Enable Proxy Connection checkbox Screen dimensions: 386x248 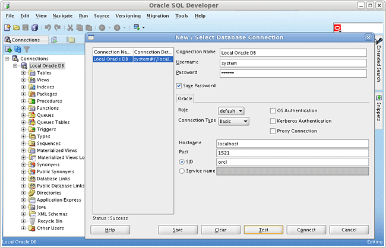tap(273, 131)
